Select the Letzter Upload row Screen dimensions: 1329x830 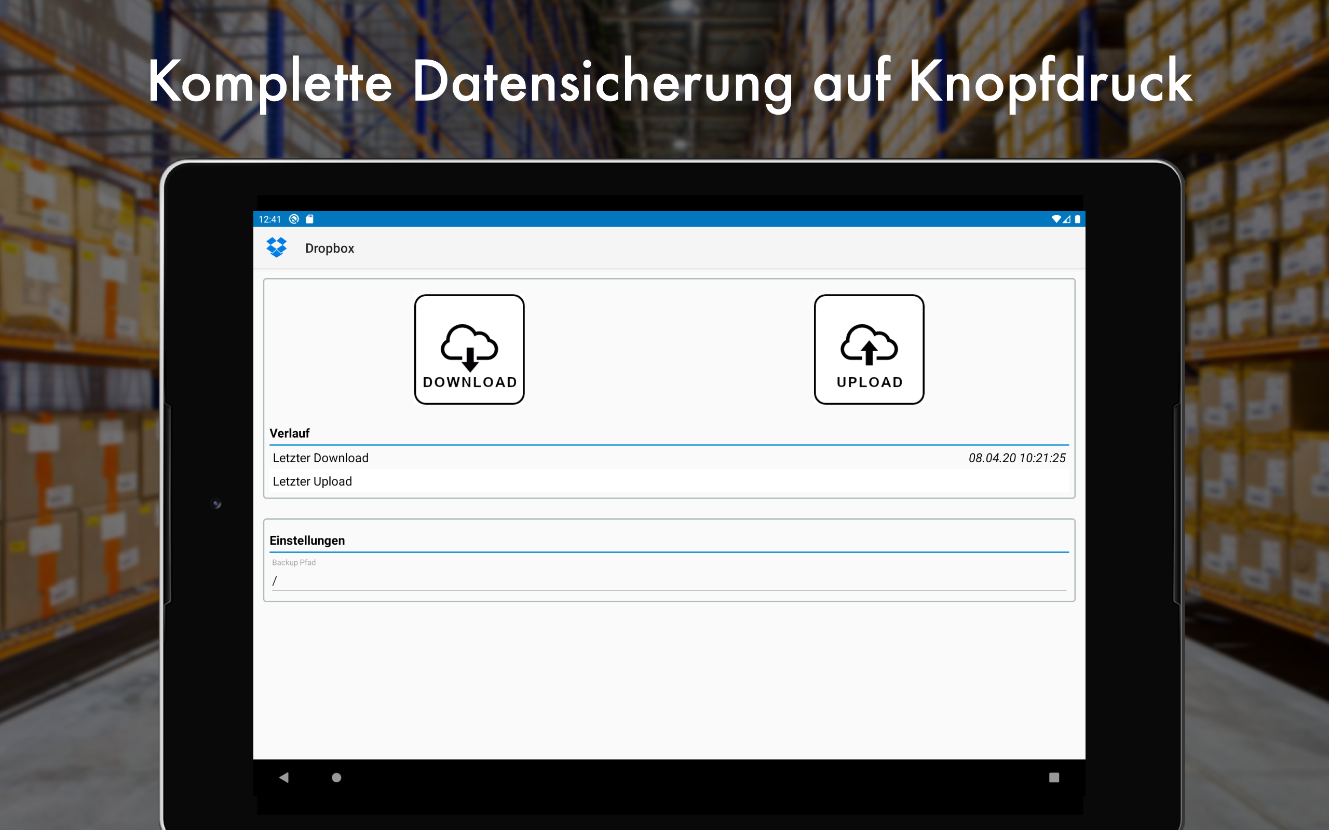[669, 481]
